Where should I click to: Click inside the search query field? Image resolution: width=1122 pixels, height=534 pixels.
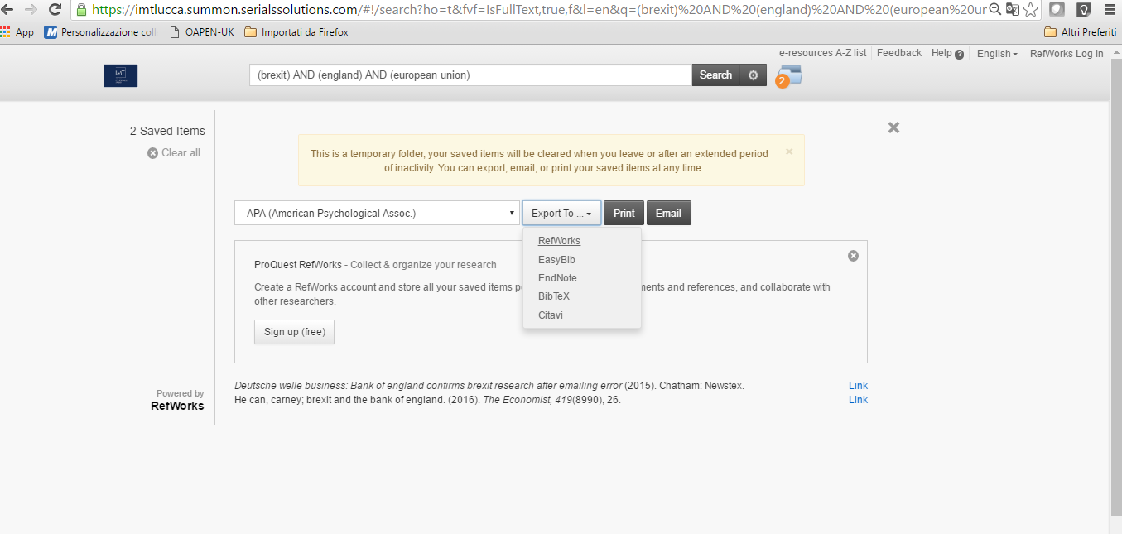[x=470, y=75]
